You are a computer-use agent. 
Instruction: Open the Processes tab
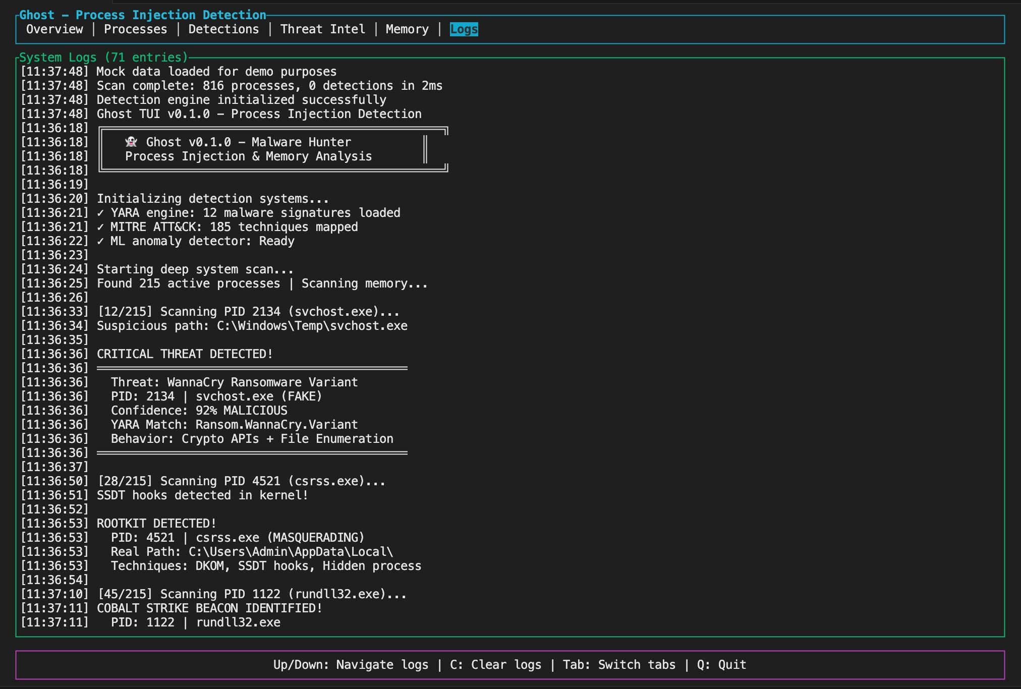pos(136,29)
